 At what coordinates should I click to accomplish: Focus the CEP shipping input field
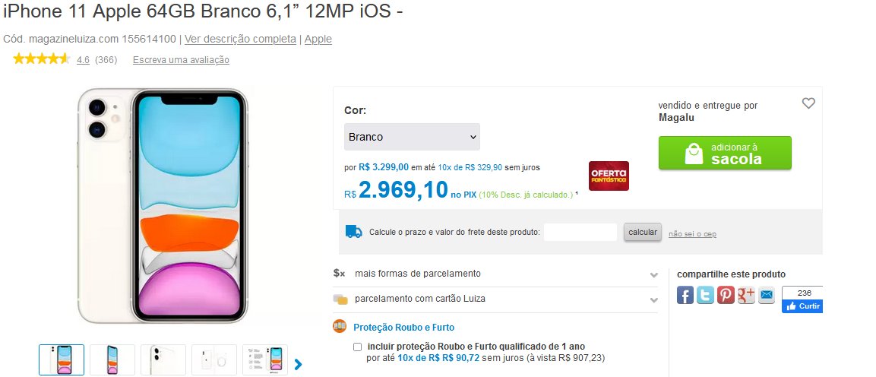(580, 232)
